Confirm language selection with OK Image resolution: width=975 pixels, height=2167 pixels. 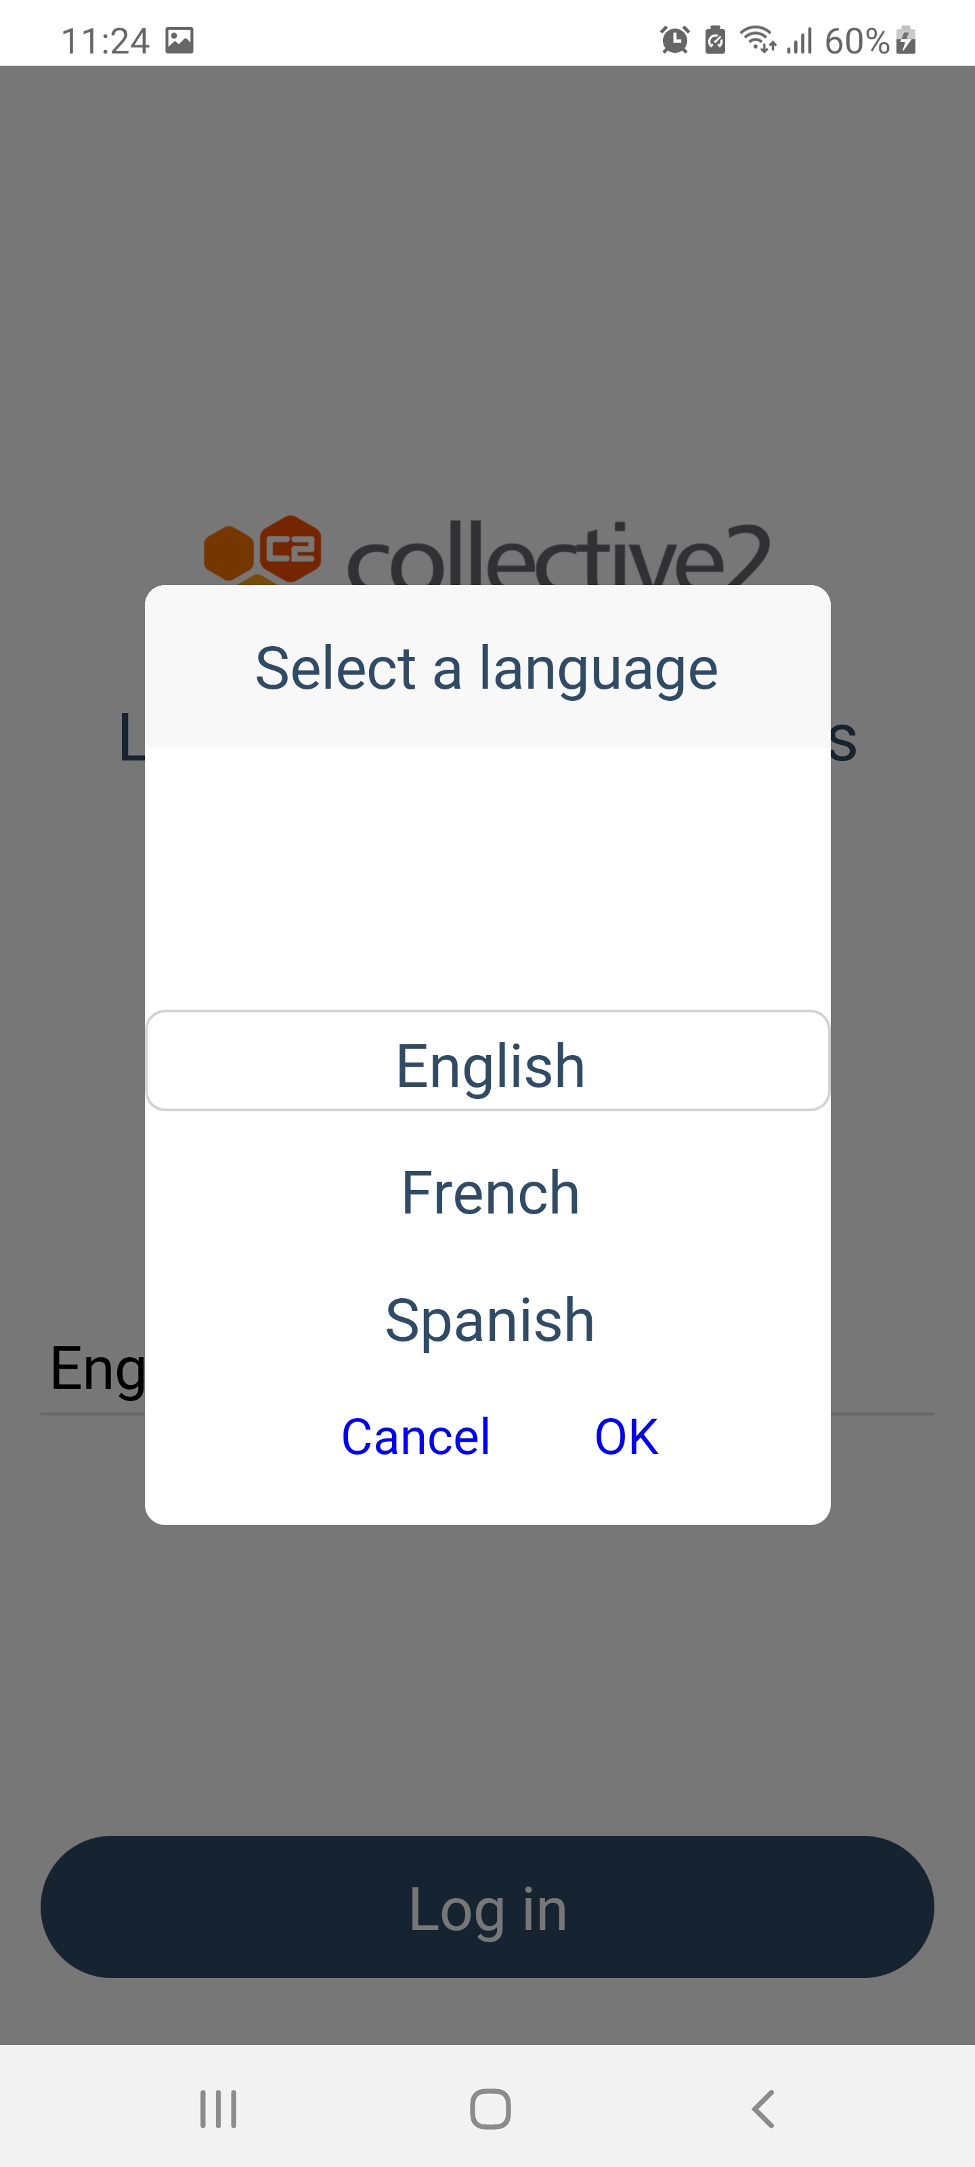click(x=626, y=1436)
